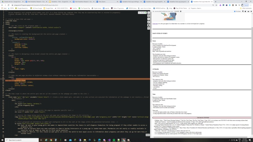Open the Apps bookmark shortcut
The image size is (253, 142).
[x=4, y=8]
